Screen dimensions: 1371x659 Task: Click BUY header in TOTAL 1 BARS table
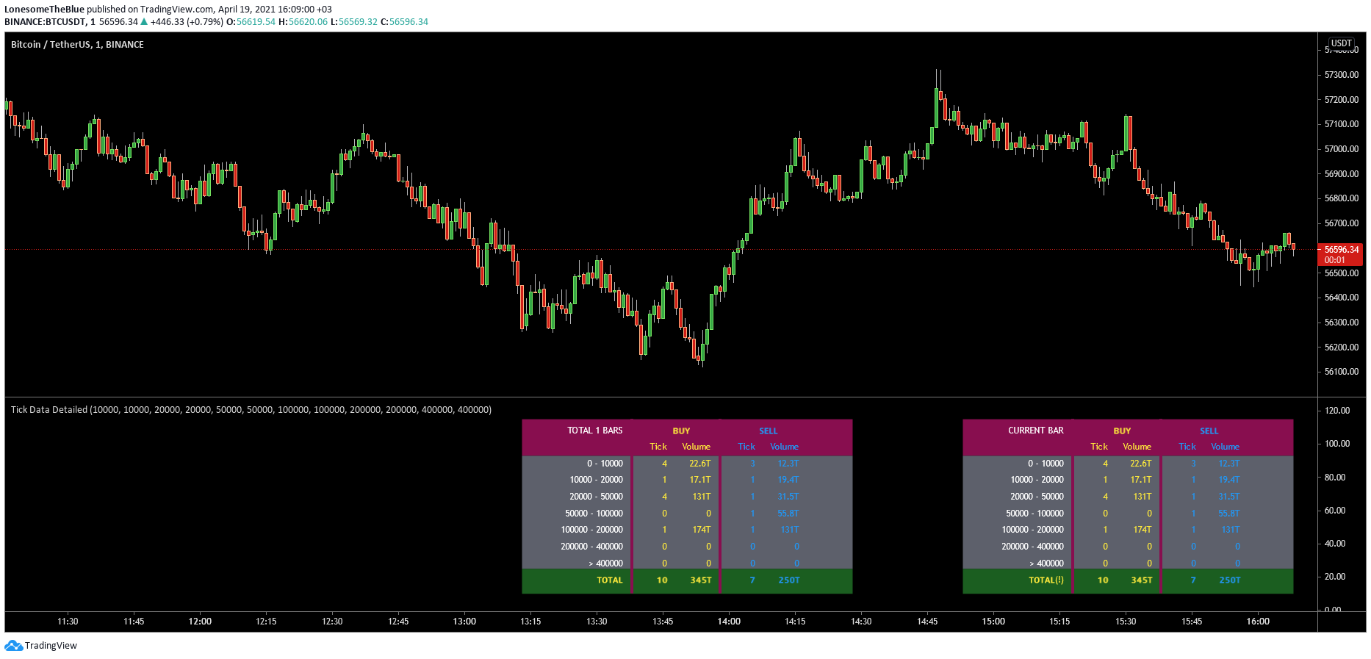[681, 431]
